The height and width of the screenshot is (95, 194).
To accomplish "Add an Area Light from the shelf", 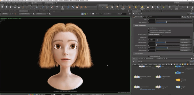I will click(117, 8).
